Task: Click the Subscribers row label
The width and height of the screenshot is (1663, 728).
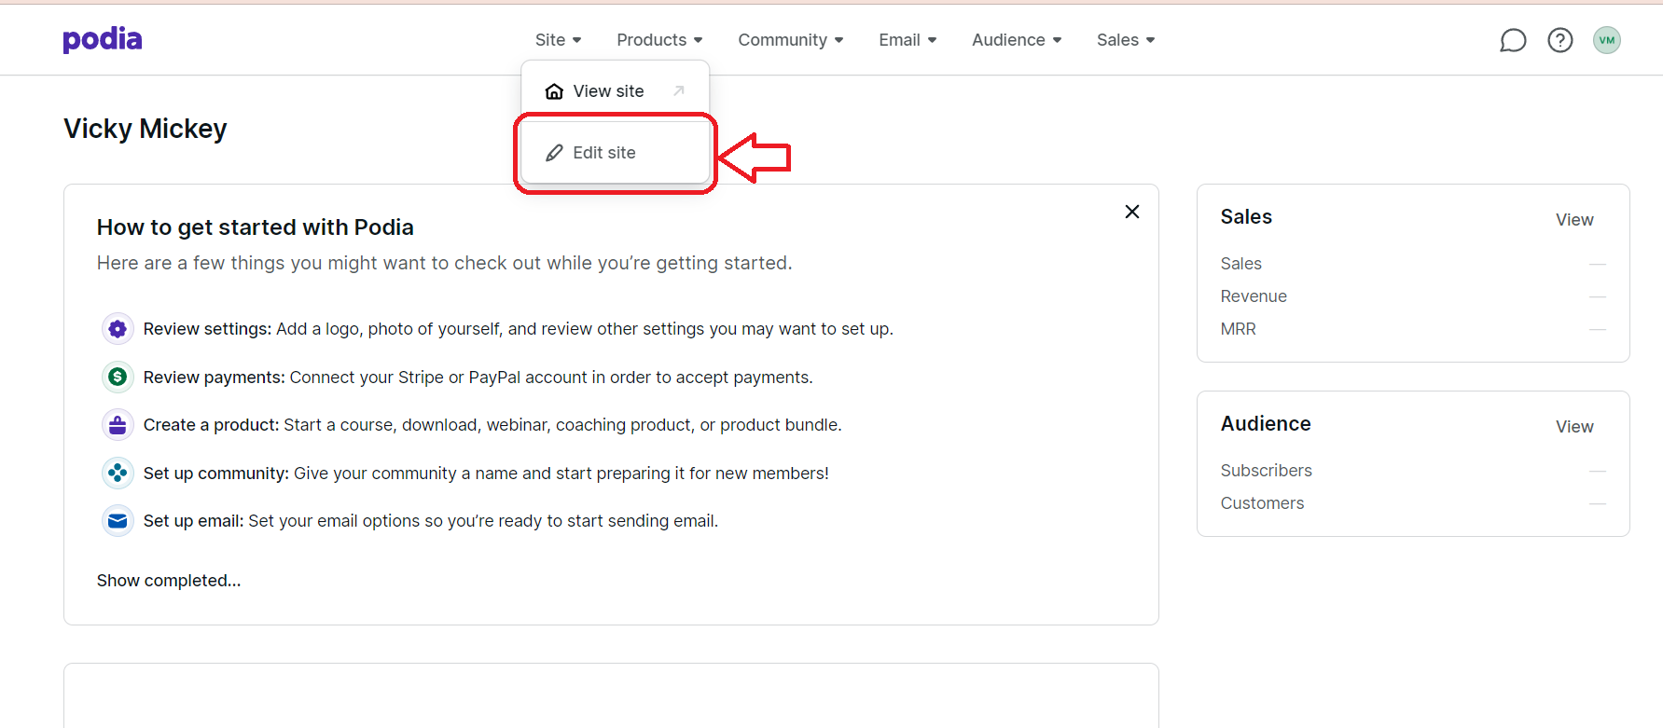Action: [1266, 471]
